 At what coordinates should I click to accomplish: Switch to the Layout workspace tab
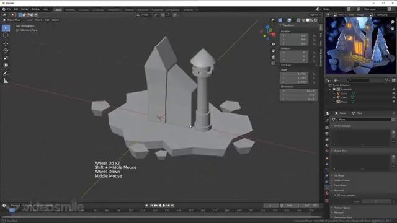click(58, 10)
